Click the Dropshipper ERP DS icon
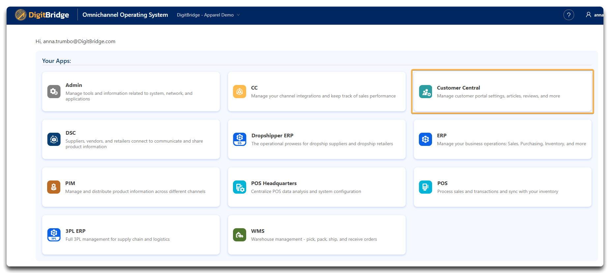The height and width of the screenshot is (273, 610). point(240,139)
